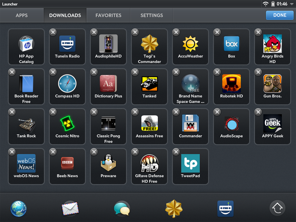Launch Robotek HD
The height and width of the screenshot is (222, 296).
(232, 86)
